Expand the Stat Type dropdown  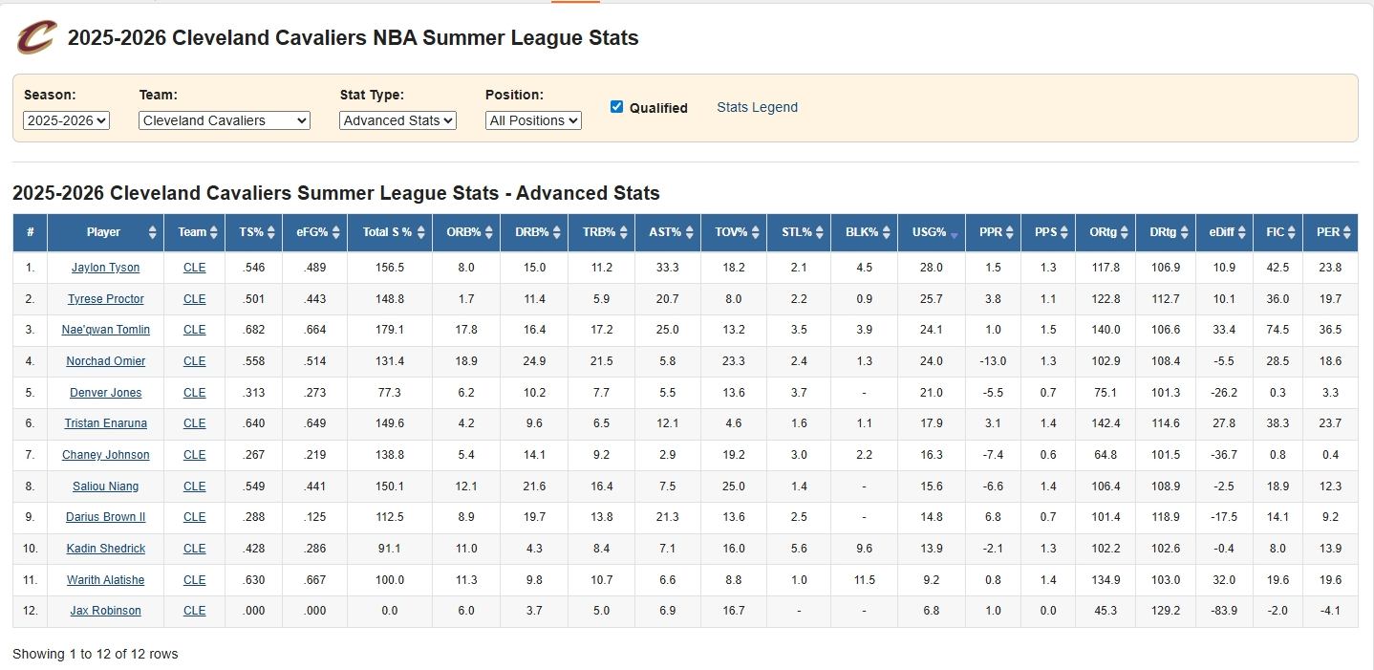(x=397, y=120)
